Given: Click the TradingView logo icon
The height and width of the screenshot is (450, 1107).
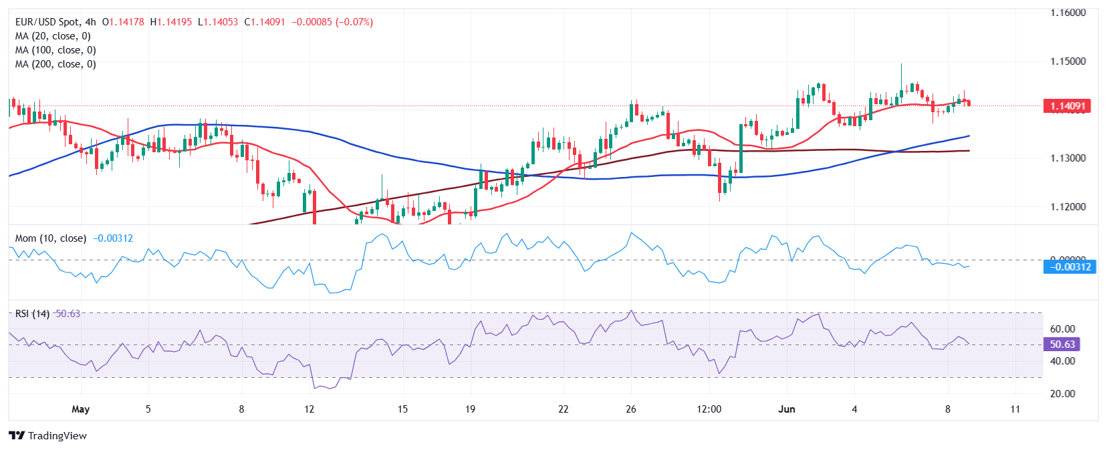Looking at the screenshot, I should pyautogui.click(x=17, y=435).
